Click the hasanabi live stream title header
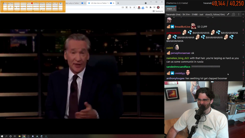The image size is (245, 138). [x=185, y=15]
